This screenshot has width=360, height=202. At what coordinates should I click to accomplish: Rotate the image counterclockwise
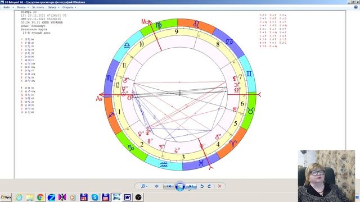pos(202,186)
